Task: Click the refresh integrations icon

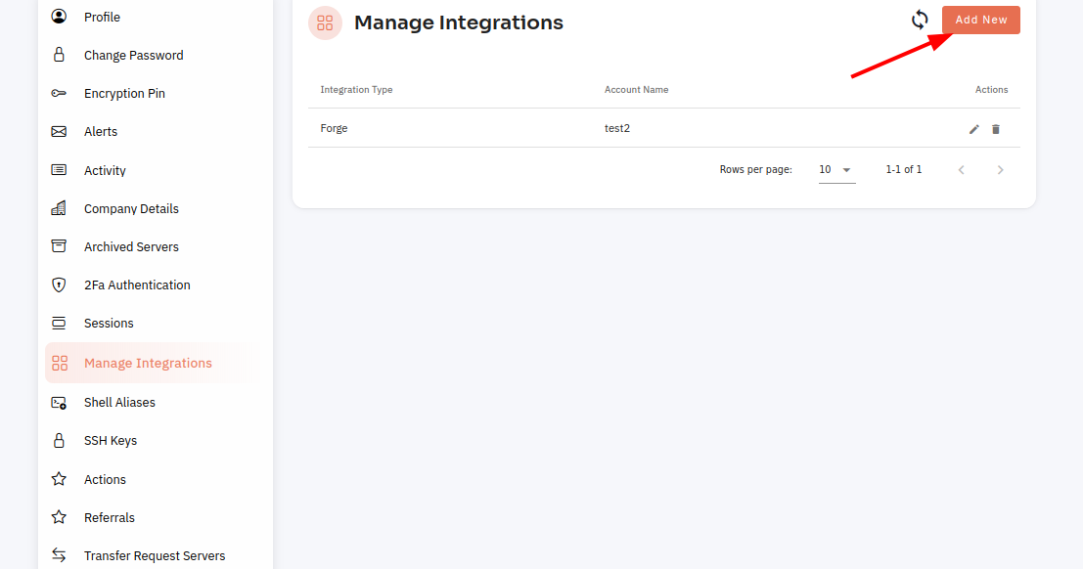Action: coord(920,20)
